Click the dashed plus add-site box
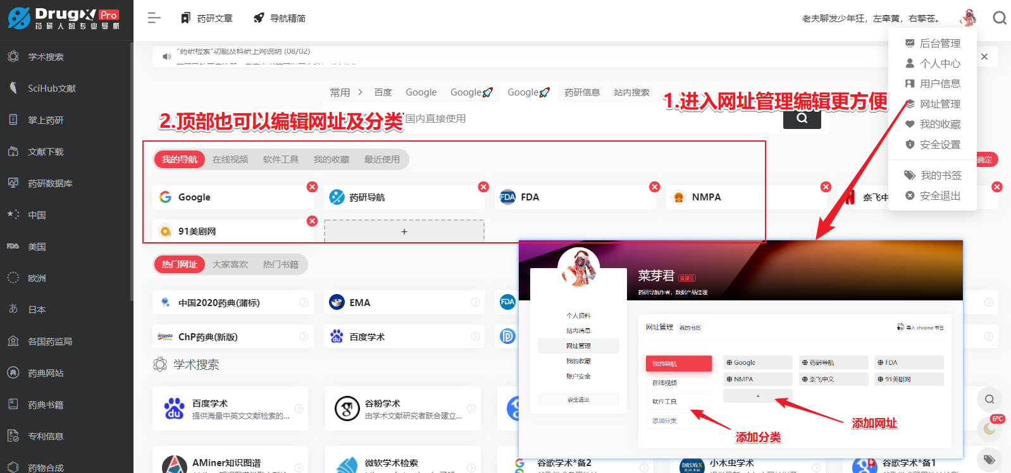 point(404,231)
